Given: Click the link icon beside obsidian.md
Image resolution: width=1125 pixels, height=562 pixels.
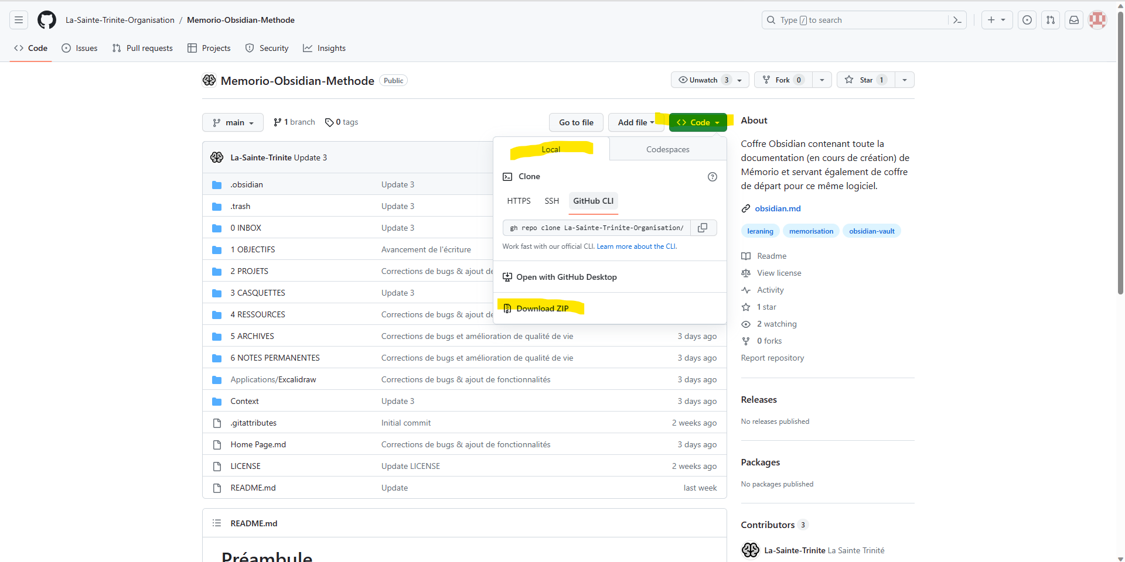Looking at the screenshot, I should coord(746,208).
